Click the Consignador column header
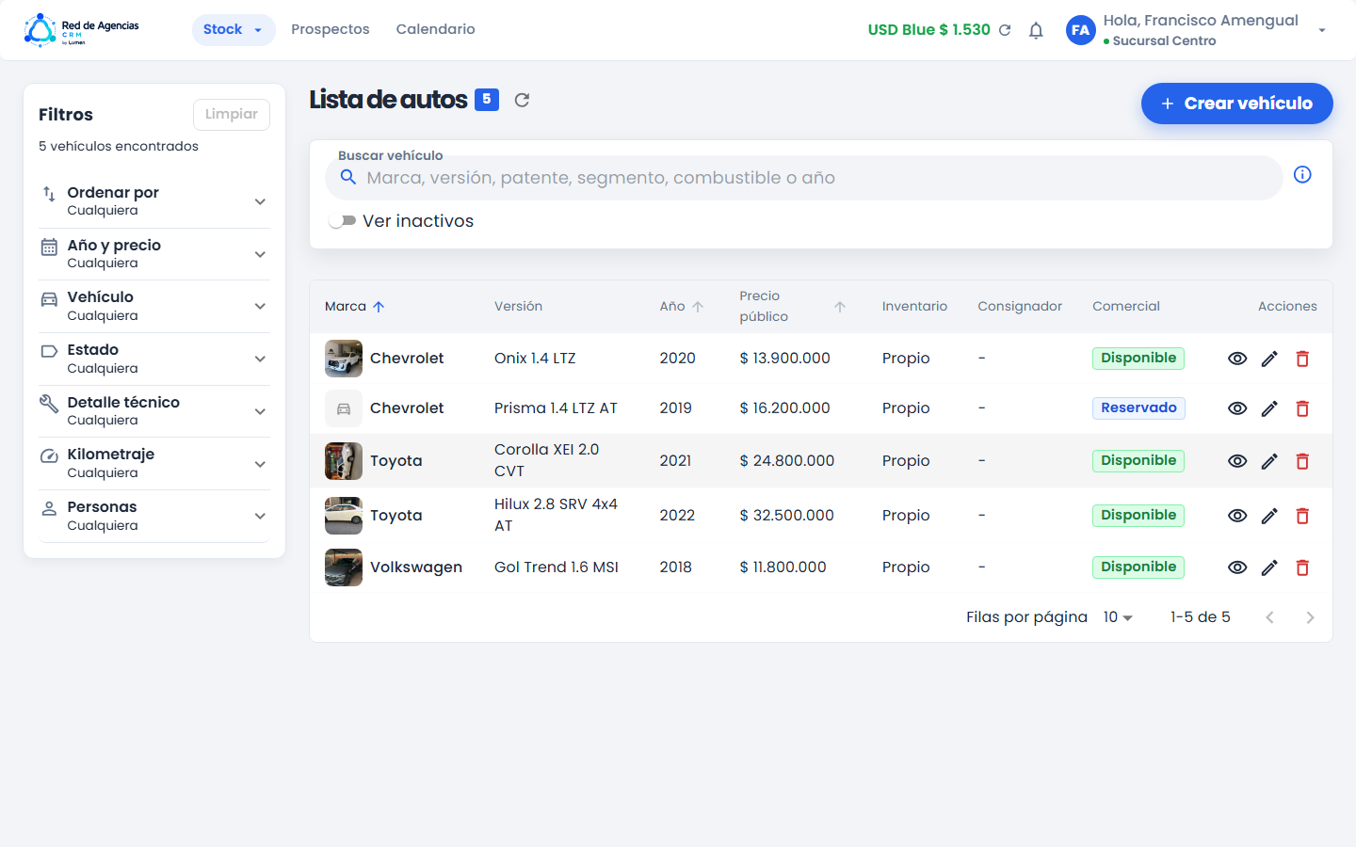The image size is (1356, 847). point(1020,307)
